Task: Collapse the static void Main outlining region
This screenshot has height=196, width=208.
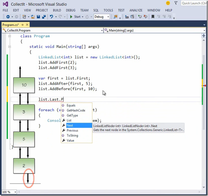Action: pyautogui.click(x=10, y=47)
